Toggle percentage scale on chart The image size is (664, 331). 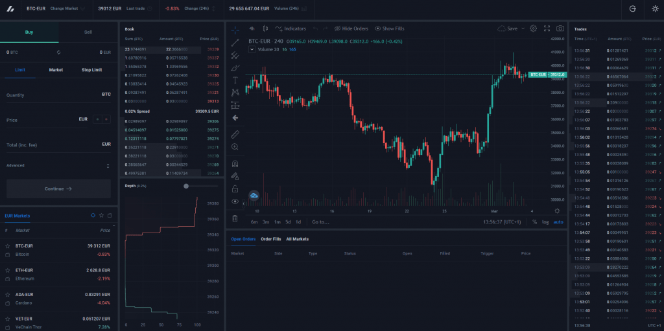(535, 222)
